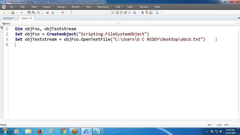Image resolution: width=240 pixels, height=135 pixels.
Task: Open the document settings dropdown arrow
Action: tap(161, 13)
